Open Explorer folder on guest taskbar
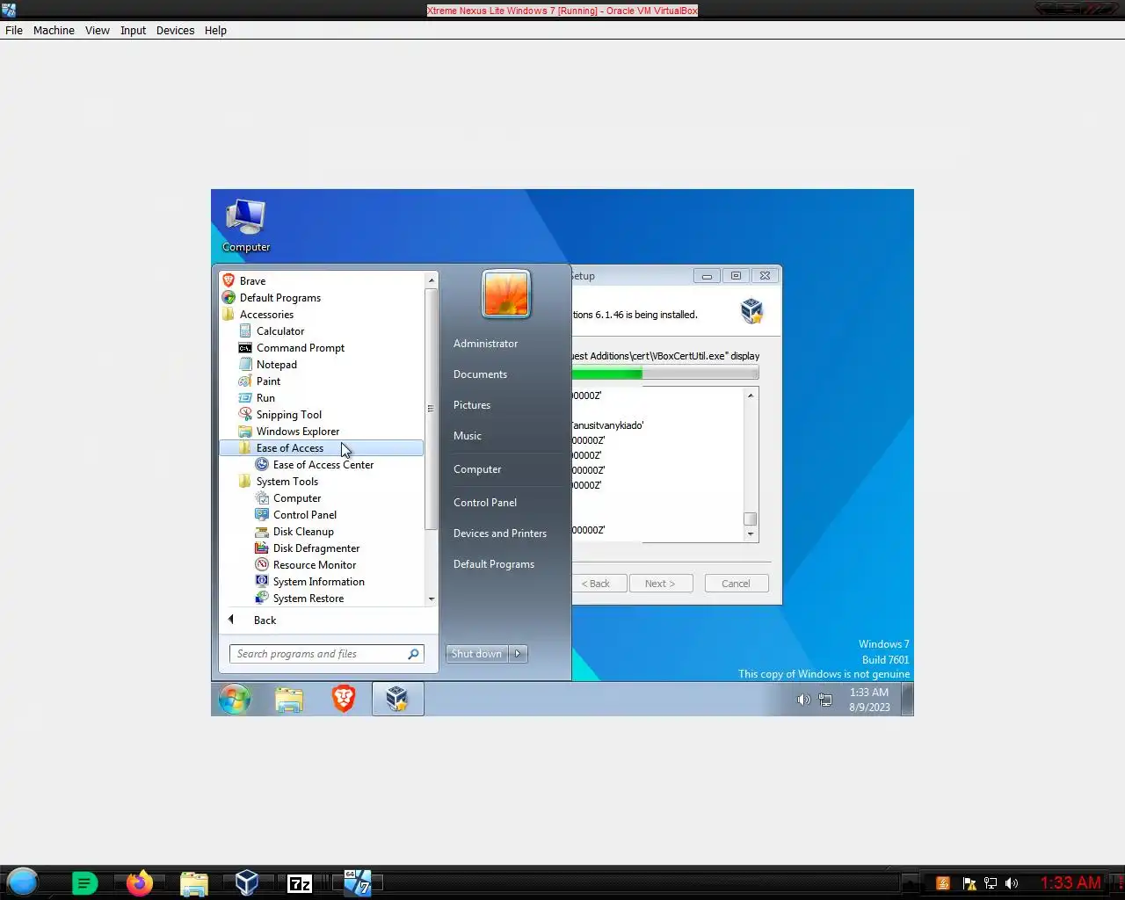 [x=289, y=700]
